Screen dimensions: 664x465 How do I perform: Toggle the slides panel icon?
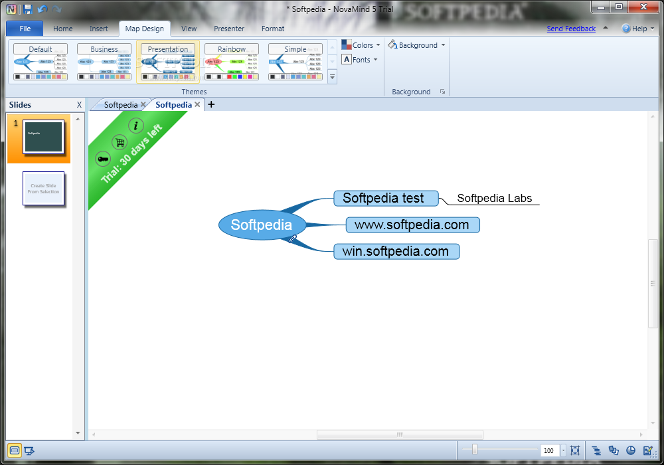click(x=614, y=450)
